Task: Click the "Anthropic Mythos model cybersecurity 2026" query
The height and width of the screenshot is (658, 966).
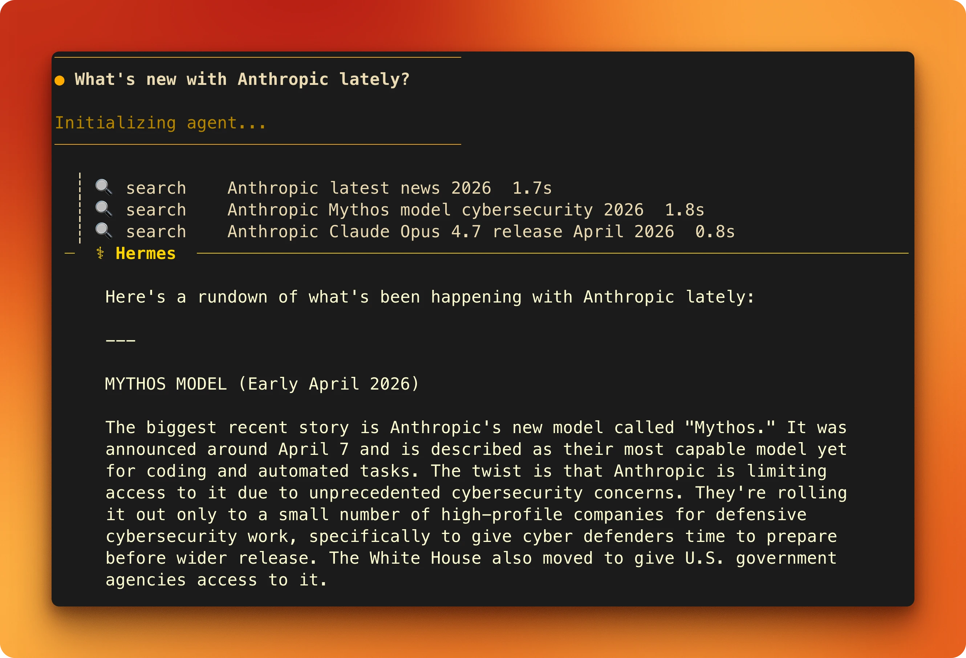Action: click(x=435, y=210)
